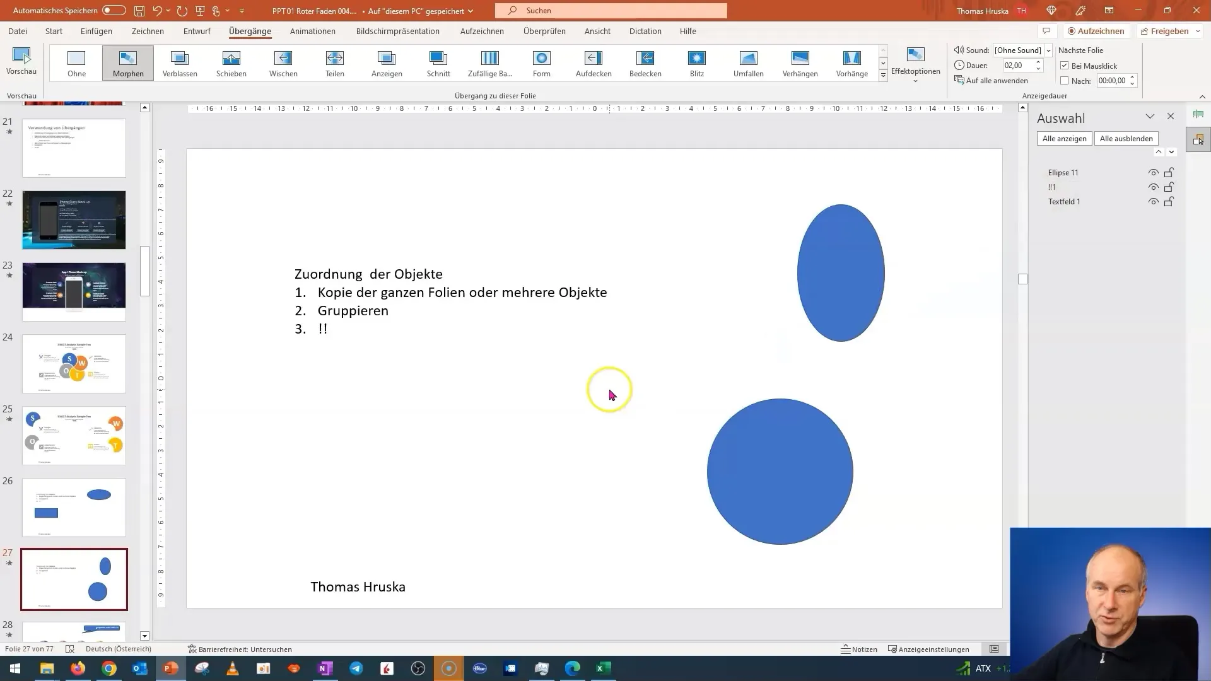
Task: Open the Datei menu
Action: 18,31
